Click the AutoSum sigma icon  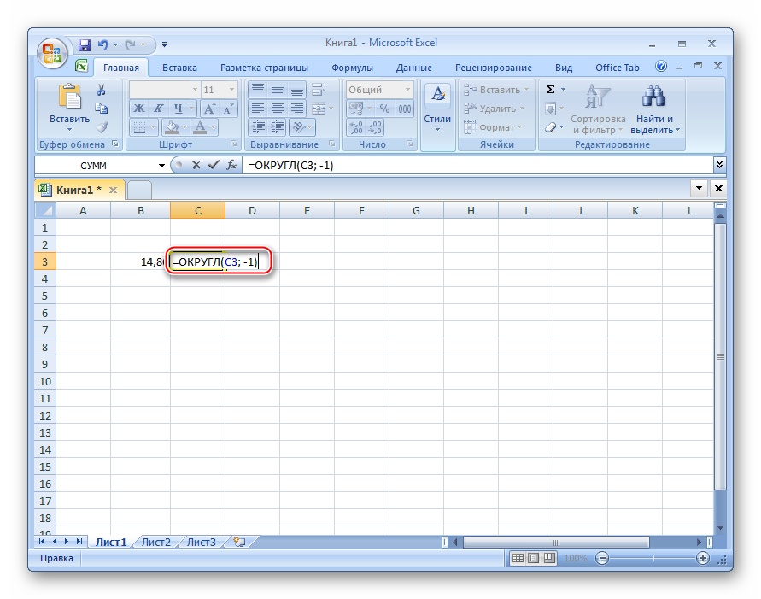click(x=551, y=89)
